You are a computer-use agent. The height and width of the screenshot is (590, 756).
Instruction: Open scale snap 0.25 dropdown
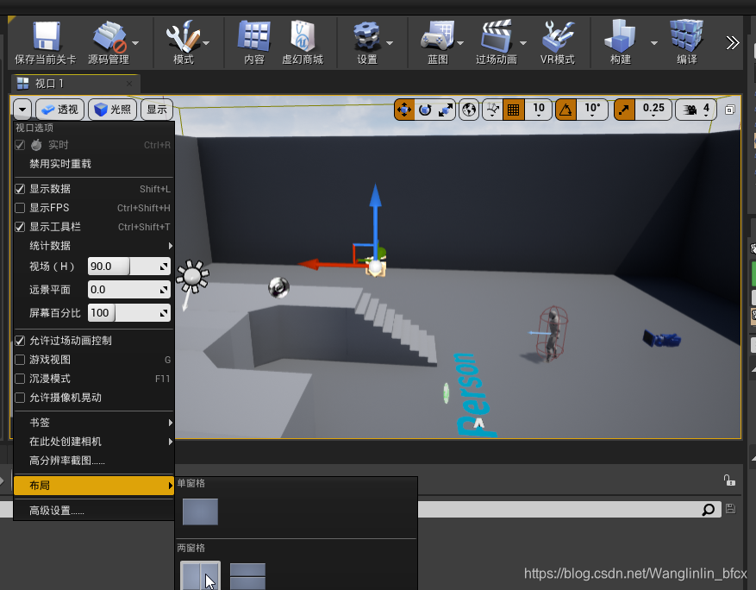pyautogui.click(x=653, y=110)
